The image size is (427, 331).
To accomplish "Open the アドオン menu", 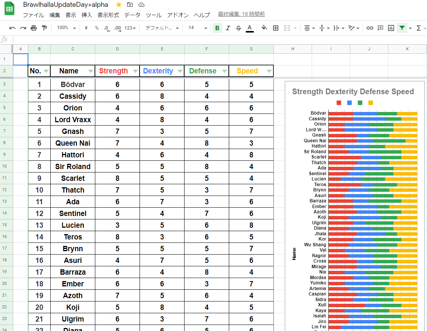I will (178, 15).
